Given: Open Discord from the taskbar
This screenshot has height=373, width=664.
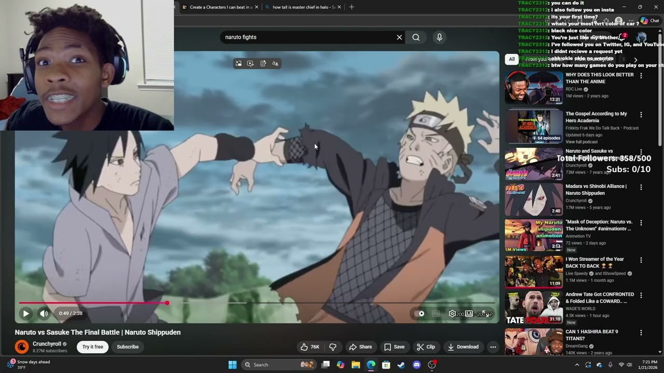Looking at the screenshot, I should click(x=417, y=365).
